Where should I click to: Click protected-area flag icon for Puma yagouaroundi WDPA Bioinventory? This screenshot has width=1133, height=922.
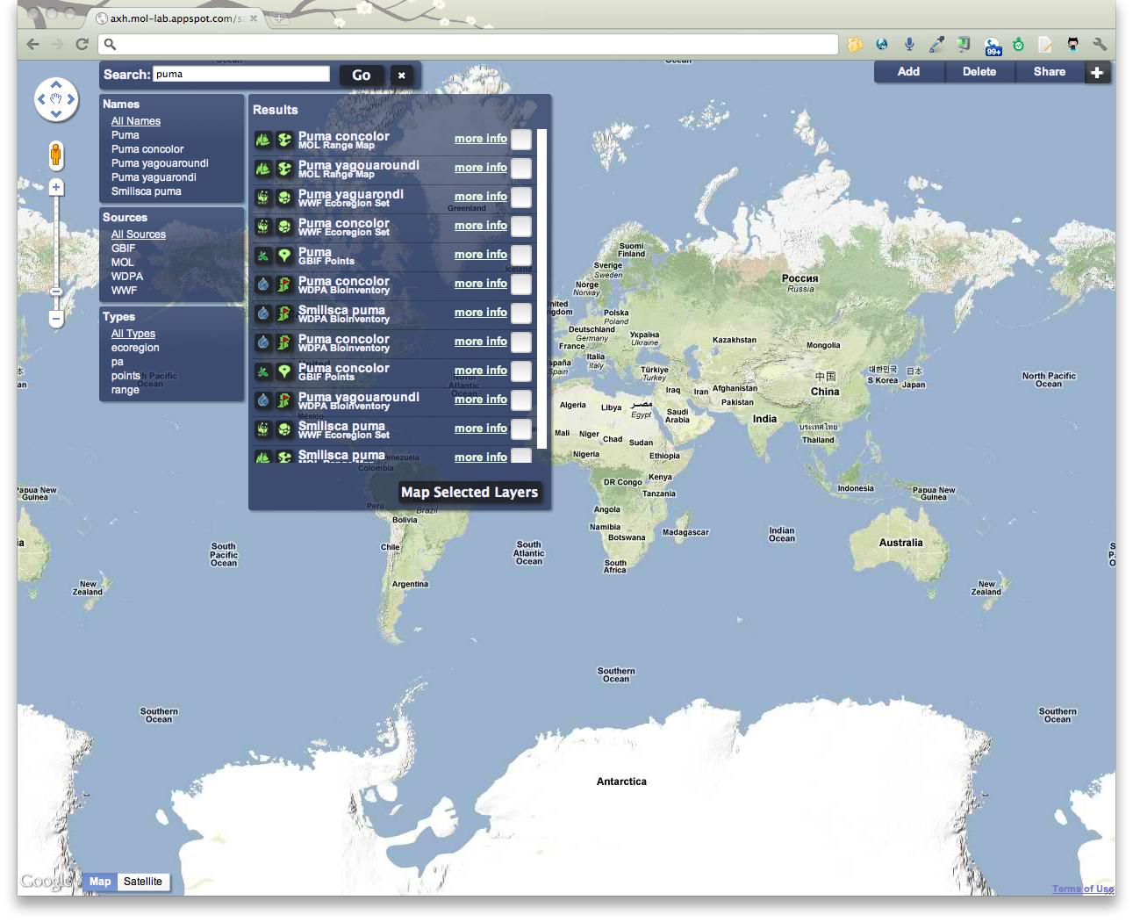click(284, 400)
